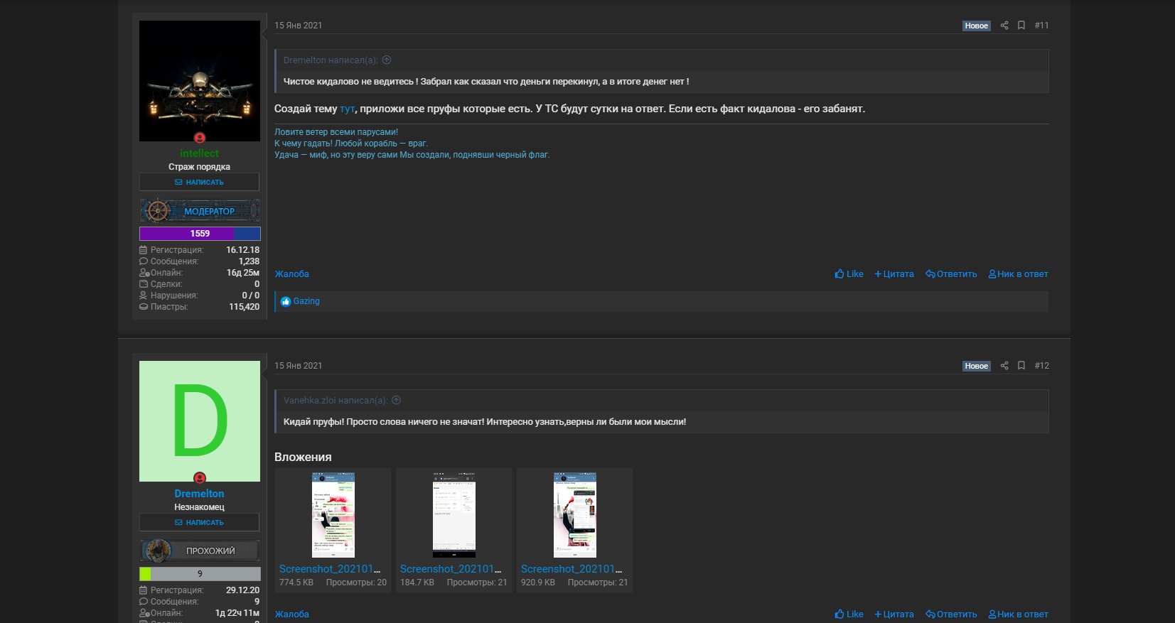Click Dremelton's 'Незнакомец' title
The image size is (1175, 623).
[199, 507]
